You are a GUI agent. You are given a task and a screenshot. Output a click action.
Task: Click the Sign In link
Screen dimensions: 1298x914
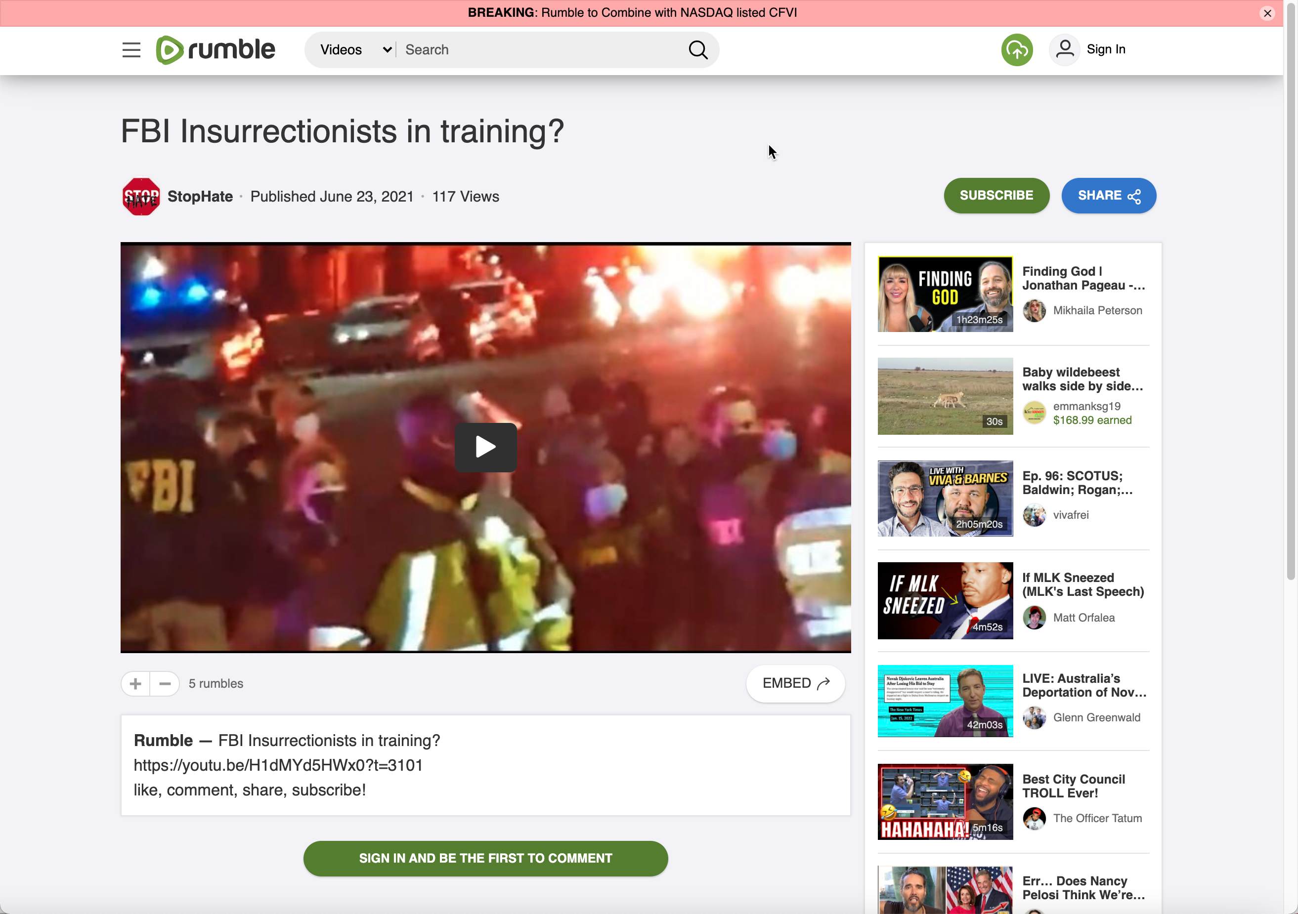pos(1105,50)
